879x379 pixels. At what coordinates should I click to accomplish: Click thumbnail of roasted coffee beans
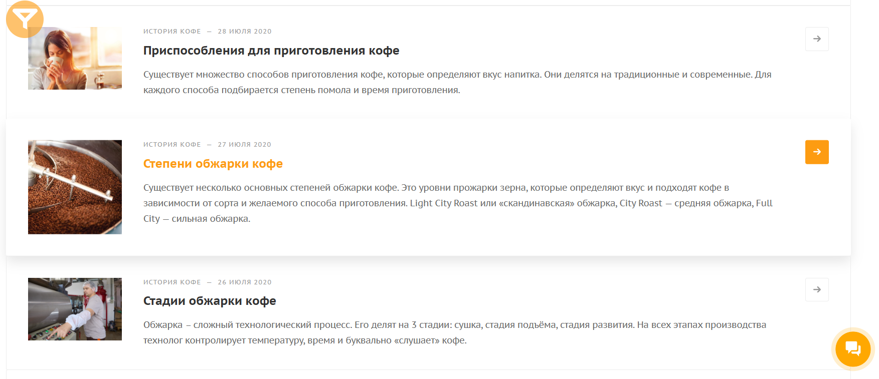(75, 187)
